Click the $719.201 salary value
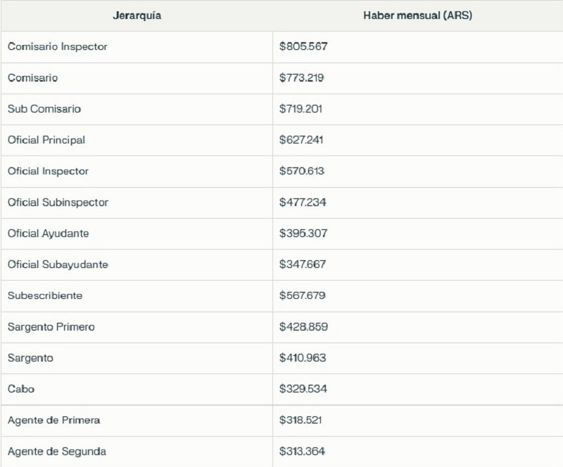Screen dimensions: 563x467 [x=301, y=109]
